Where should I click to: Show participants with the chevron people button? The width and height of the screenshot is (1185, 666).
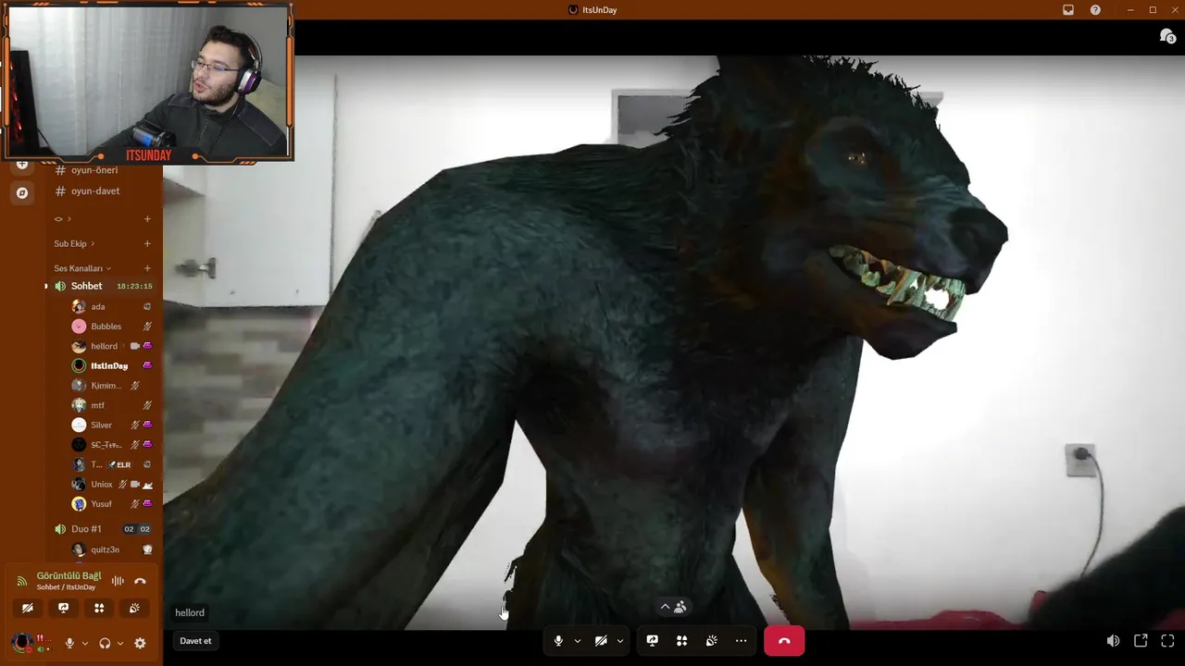[673, 607]
